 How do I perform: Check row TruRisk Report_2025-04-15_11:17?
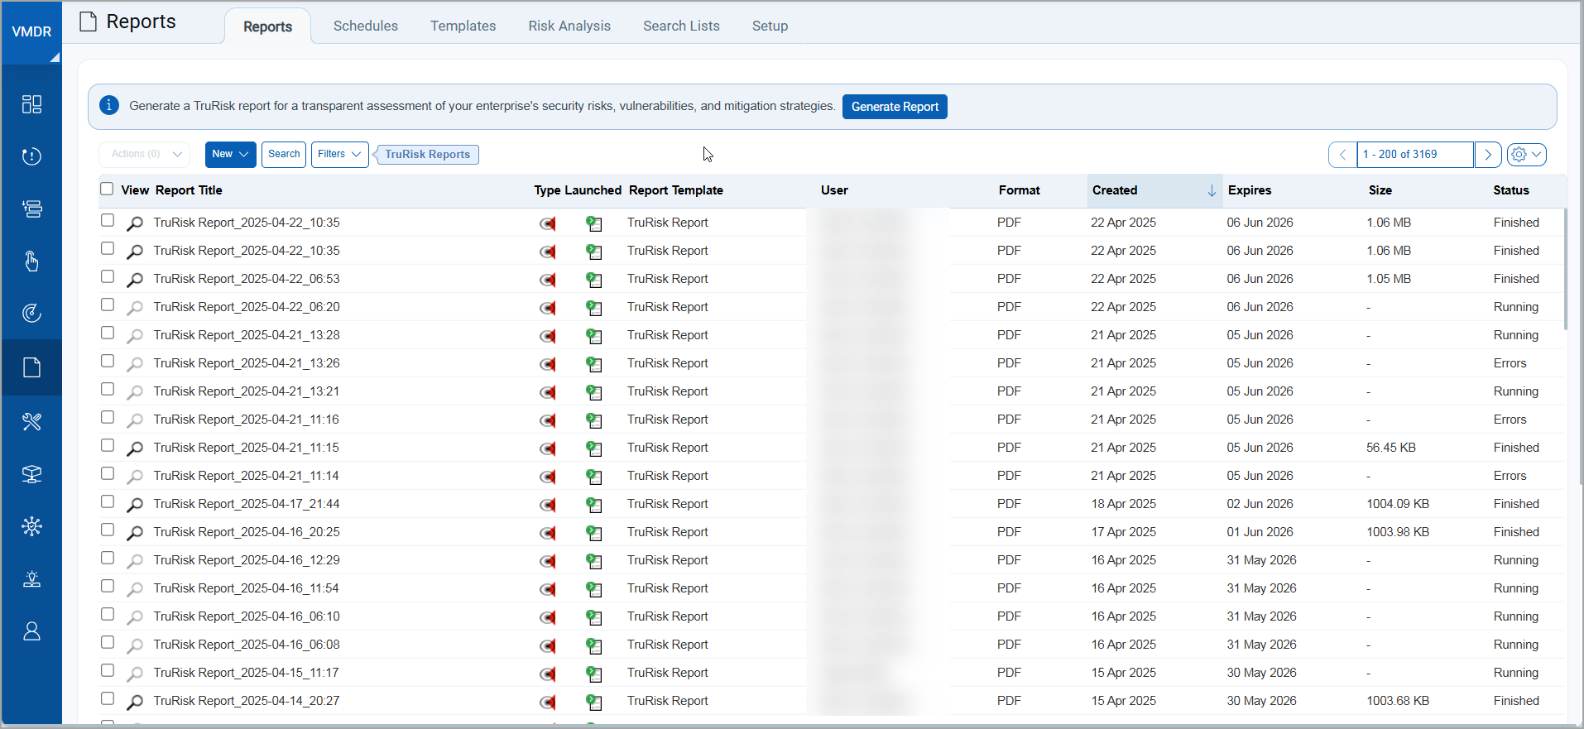[108, 670]
